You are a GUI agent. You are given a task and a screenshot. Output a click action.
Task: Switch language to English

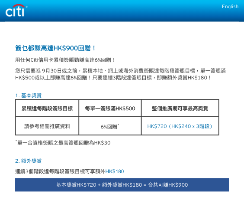coord(230,7)
